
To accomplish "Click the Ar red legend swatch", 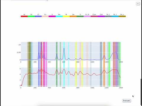I will pos(24,16).
